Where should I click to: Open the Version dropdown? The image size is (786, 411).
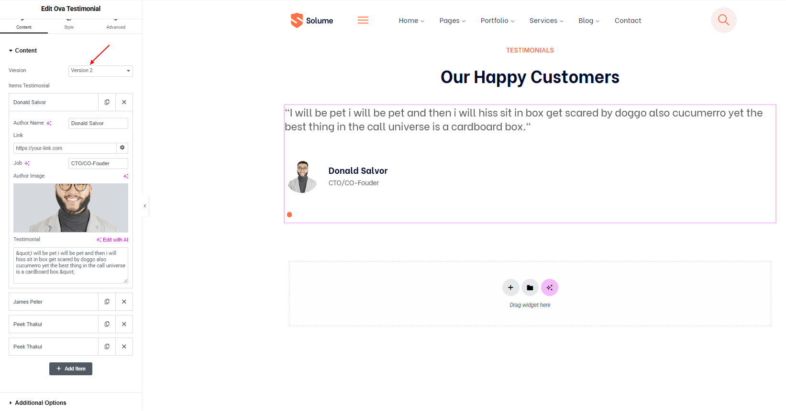pos(100,71)
